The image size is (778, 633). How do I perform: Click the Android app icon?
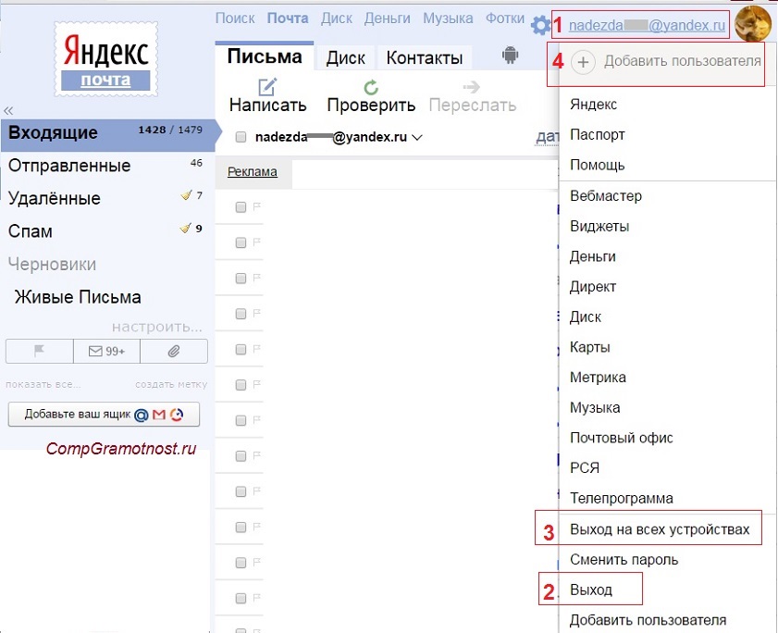[510, 55]
